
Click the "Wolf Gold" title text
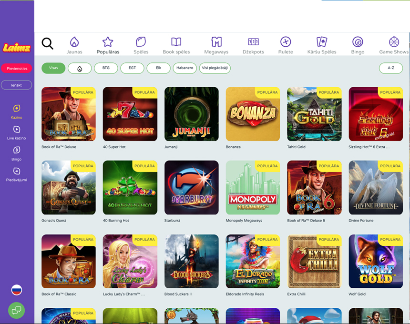pyautogui.click(x=357, y=294)
